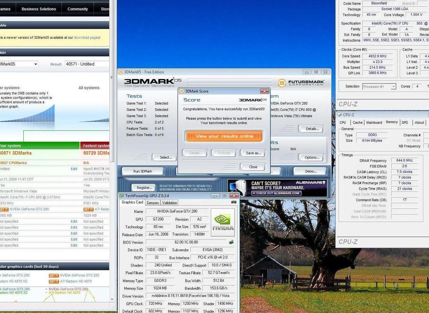Click View your results online button
This screenshot has height=313, width=429.
224,136
